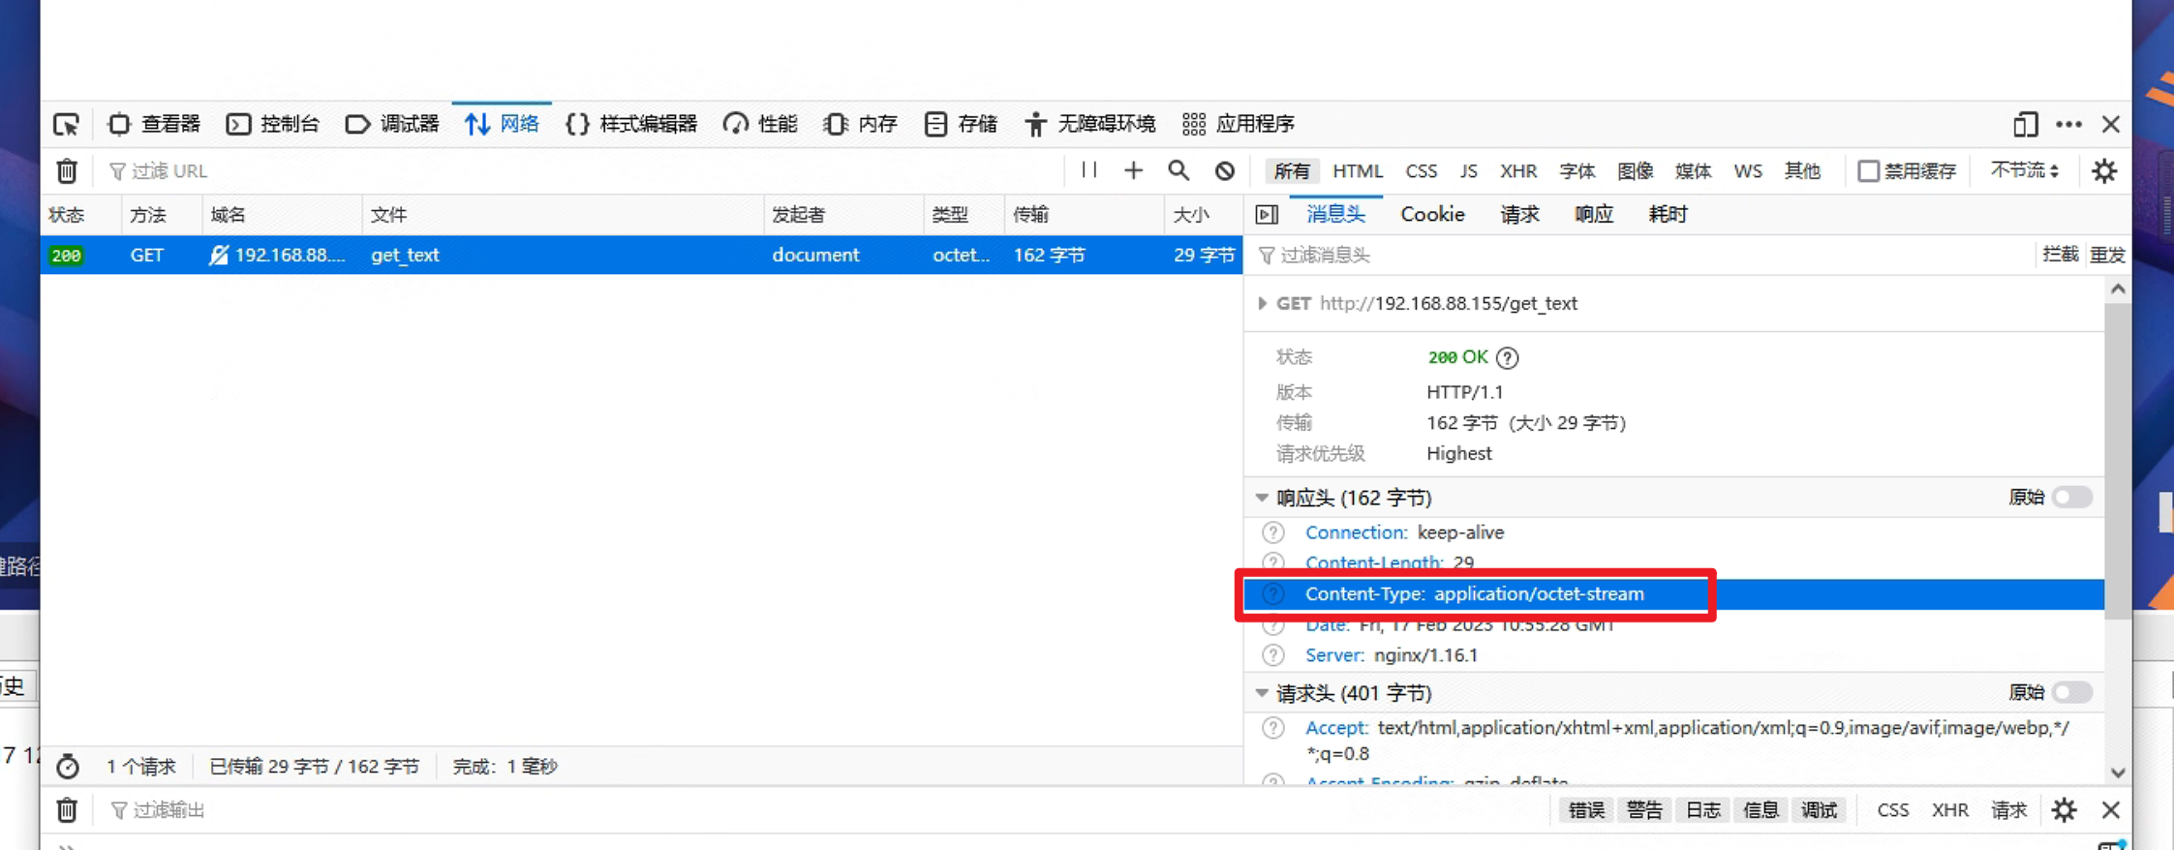
Task: Filter network requests by XHR
Action: [x=1518, y=171]
